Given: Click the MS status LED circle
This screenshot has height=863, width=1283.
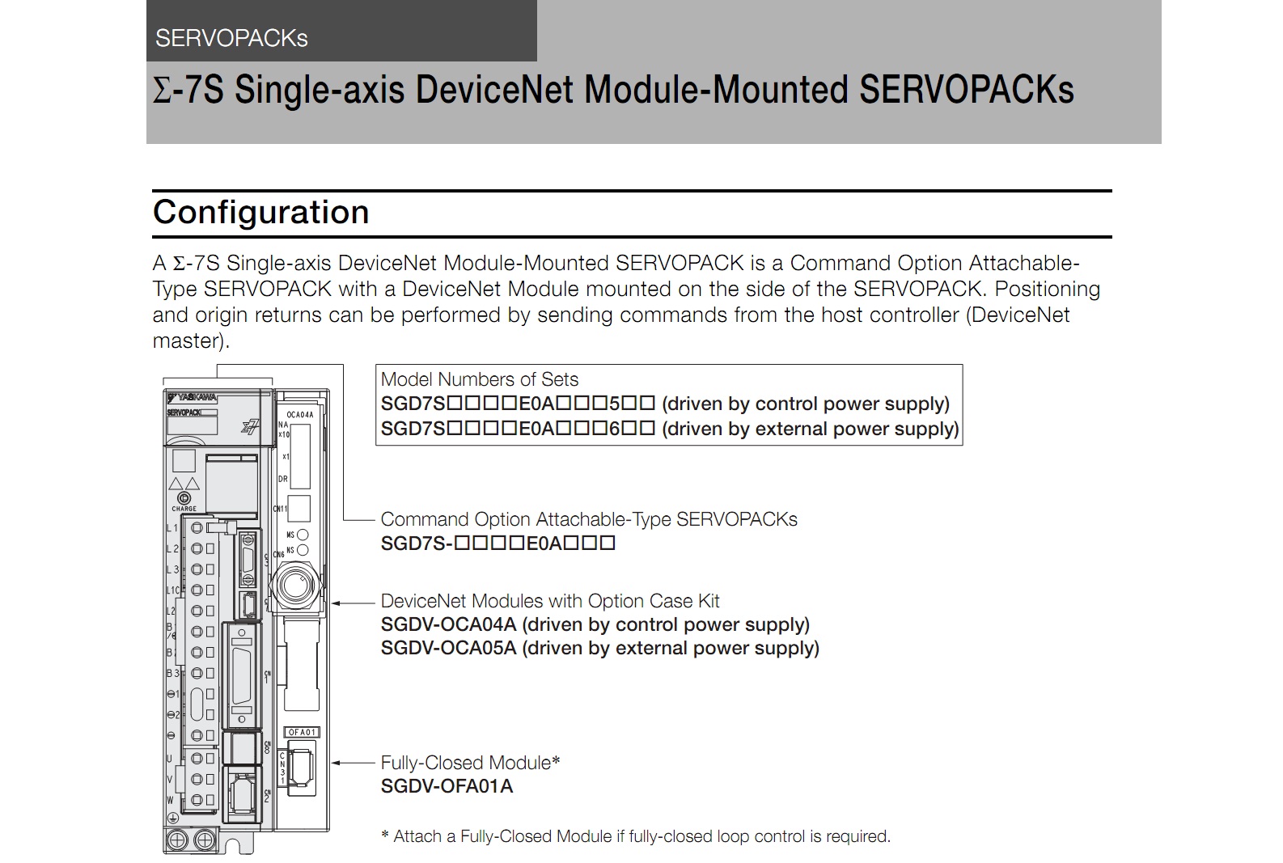Looking at the screenshot, I should (303, 535).
